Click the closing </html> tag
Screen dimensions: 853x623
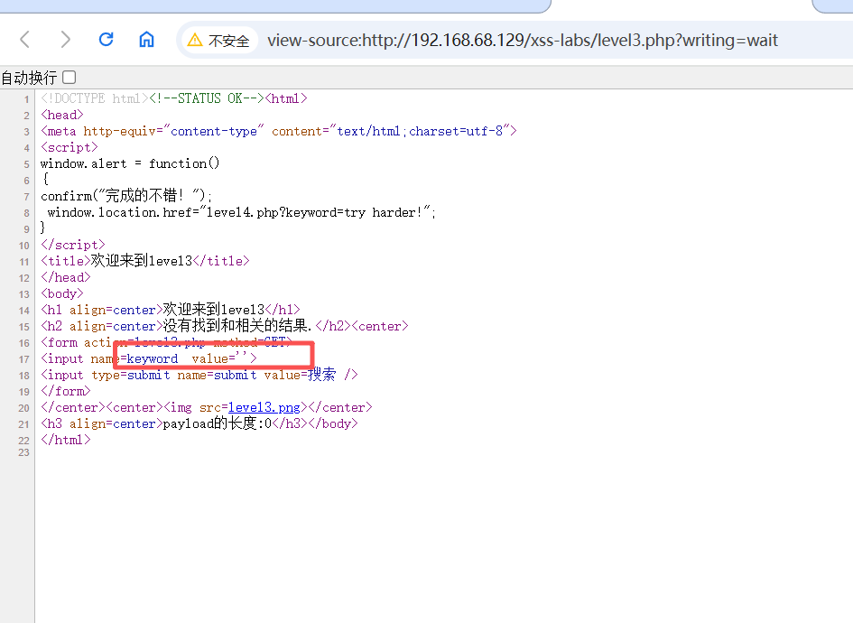[x=66, y=440]
